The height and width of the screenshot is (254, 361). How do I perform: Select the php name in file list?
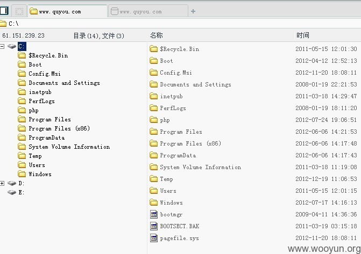pos(165,120)
